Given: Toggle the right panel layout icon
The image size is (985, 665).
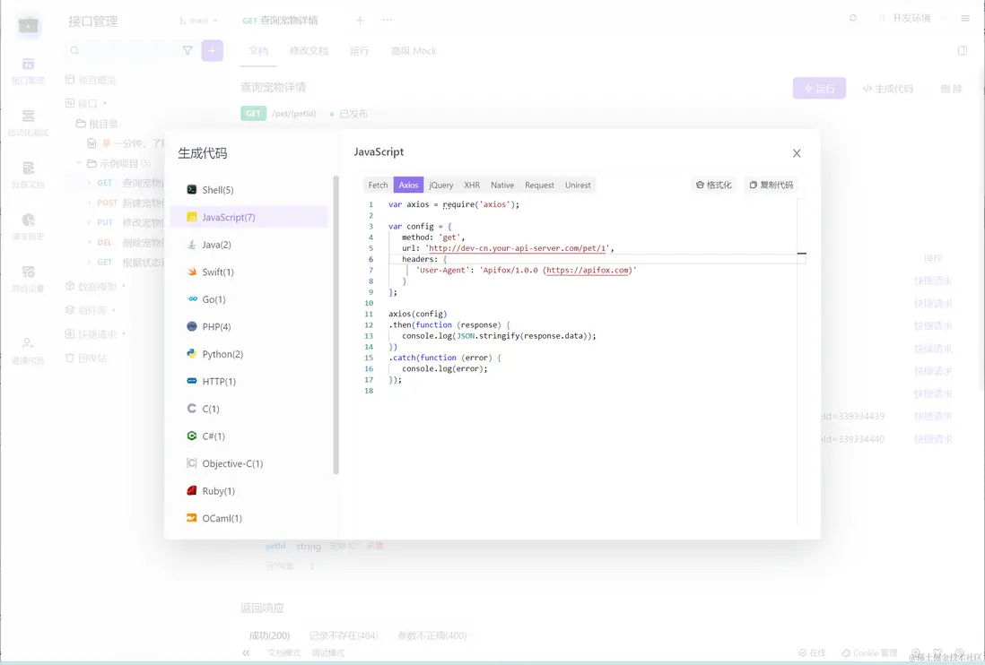Looking at the screenshot, I should tap(963, 51).
